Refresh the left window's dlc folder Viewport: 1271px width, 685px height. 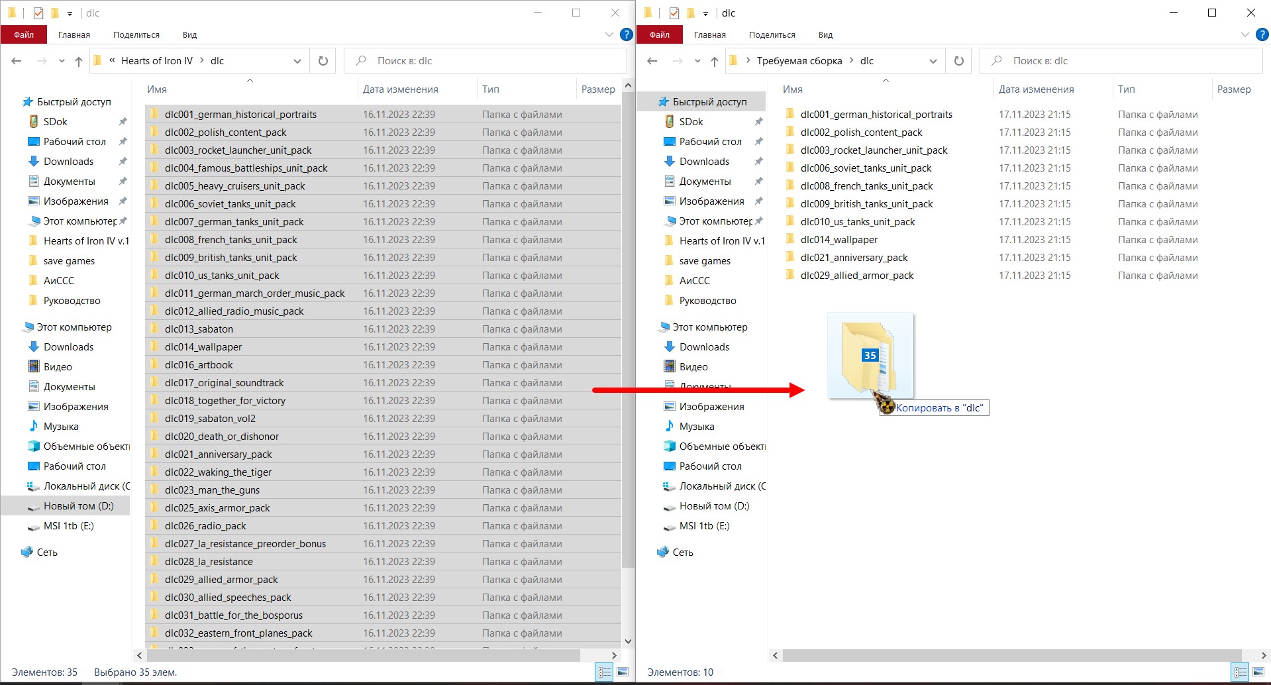point(323,61)
